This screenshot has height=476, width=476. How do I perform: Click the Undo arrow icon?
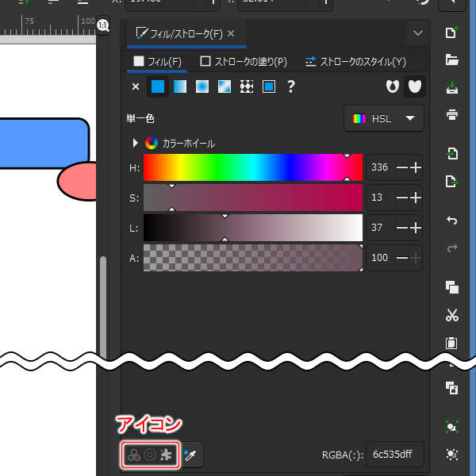tap(452, 220)
